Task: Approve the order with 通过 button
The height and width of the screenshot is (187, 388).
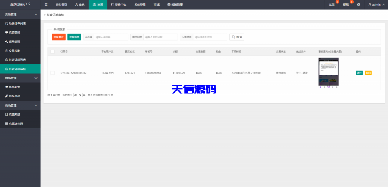Action: tap(359, 73)
